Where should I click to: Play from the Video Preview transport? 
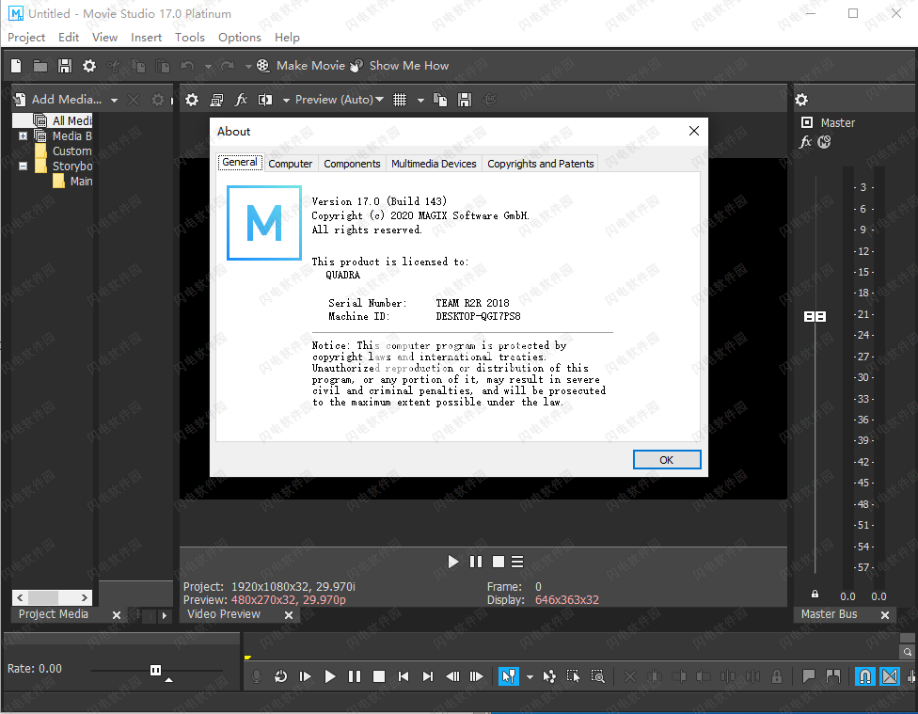point(452,562)
